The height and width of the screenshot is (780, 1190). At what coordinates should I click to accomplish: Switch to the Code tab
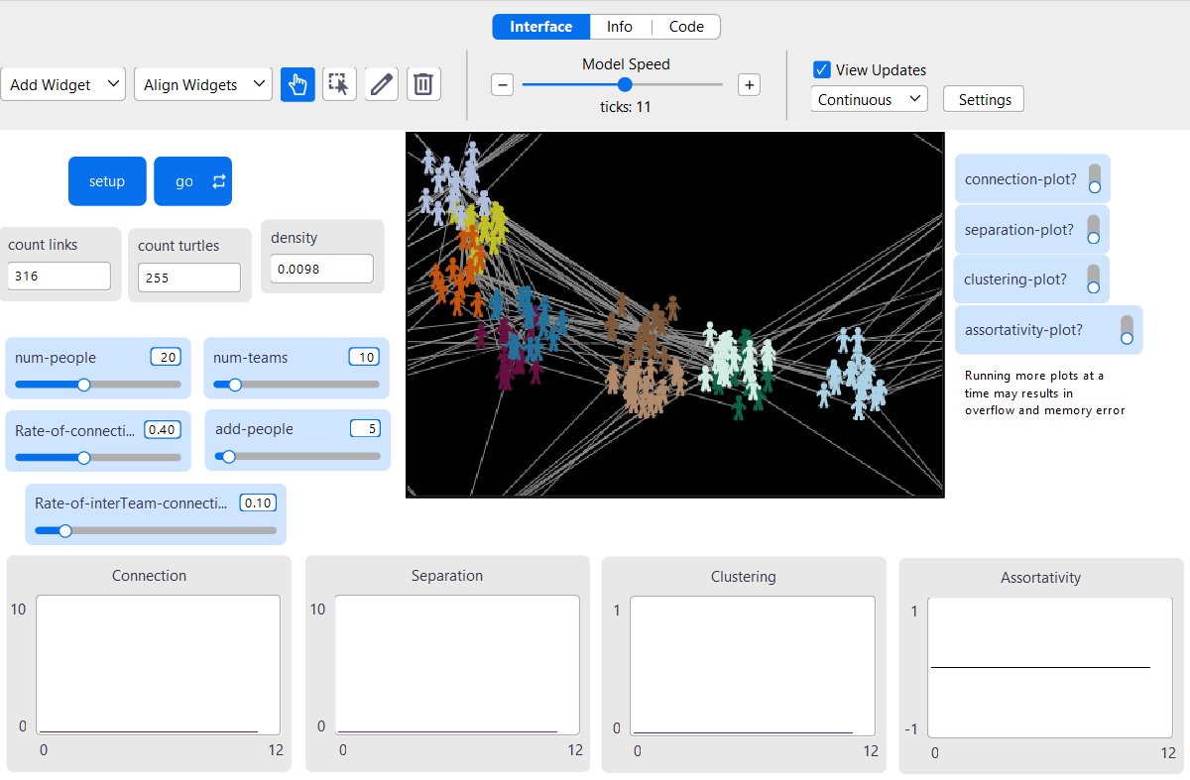coord(686,27)
